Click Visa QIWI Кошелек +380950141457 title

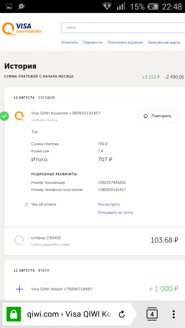coord(66,113)
